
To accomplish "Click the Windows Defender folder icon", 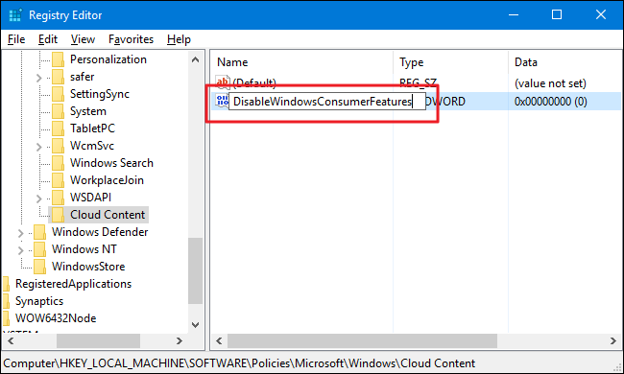I will 39,232.
